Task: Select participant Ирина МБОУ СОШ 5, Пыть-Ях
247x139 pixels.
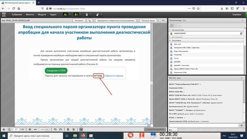Action: [206, 69]
